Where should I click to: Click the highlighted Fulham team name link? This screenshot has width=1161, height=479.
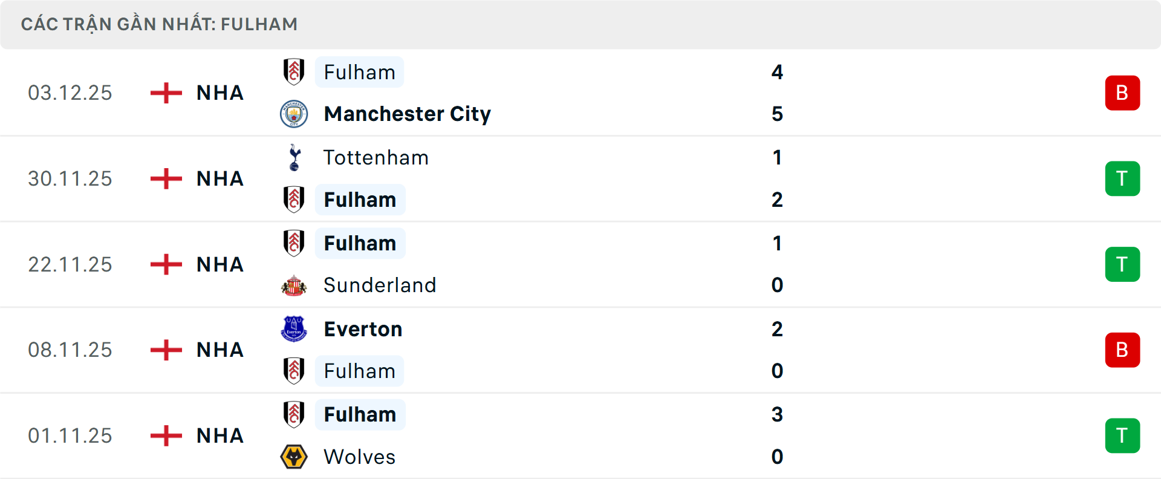point(360,72)
